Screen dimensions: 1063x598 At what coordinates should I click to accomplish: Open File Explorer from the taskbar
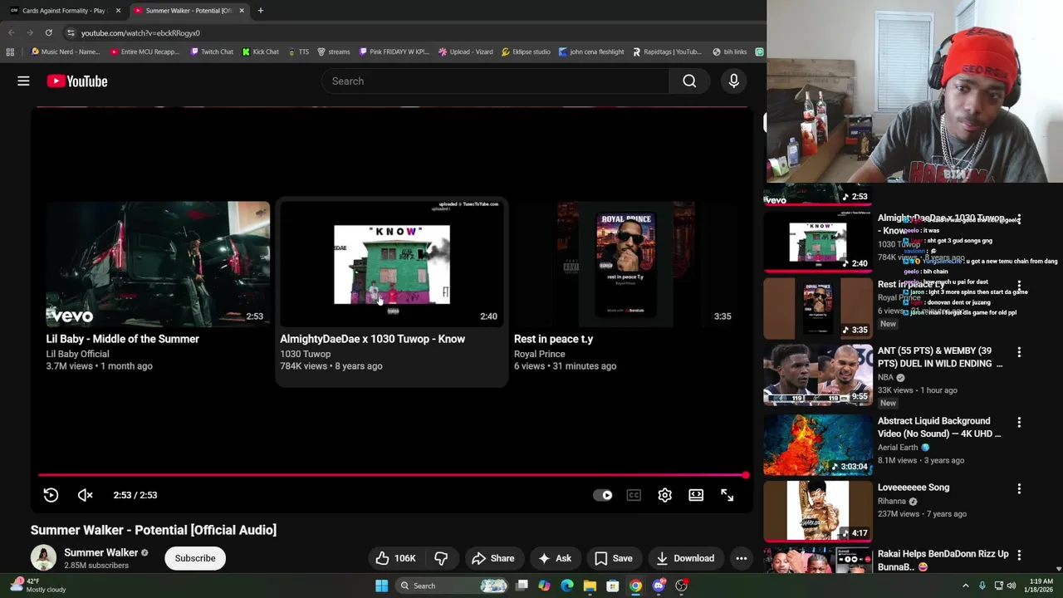coord(590,586)
